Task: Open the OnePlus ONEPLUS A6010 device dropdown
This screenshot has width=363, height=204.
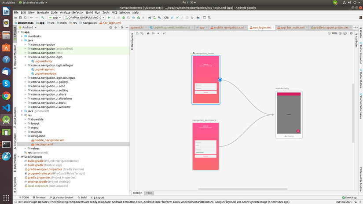Action: pyautogui.click(x=84, y=18)
